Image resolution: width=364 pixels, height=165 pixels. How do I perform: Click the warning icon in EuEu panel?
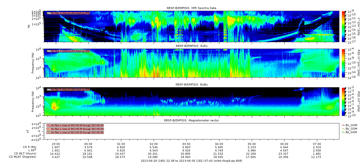coord(49,51)
